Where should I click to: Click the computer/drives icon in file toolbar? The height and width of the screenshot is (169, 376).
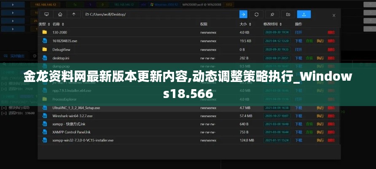(46, 14)
